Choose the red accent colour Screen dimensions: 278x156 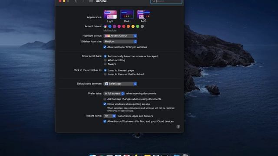click(x=124, y=26)
